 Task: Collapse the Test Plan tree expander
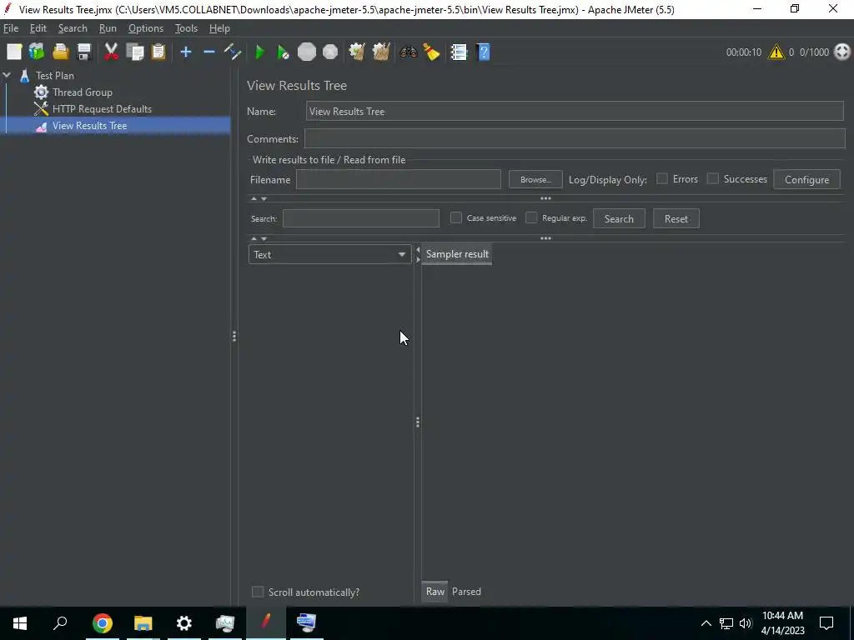pos(7,75)
